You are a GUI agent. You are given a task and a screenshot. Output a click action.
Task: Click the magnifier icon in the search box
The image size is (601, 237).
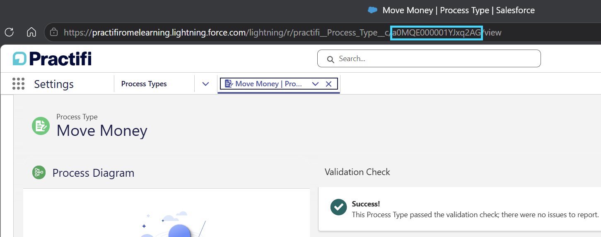point(330,59)
